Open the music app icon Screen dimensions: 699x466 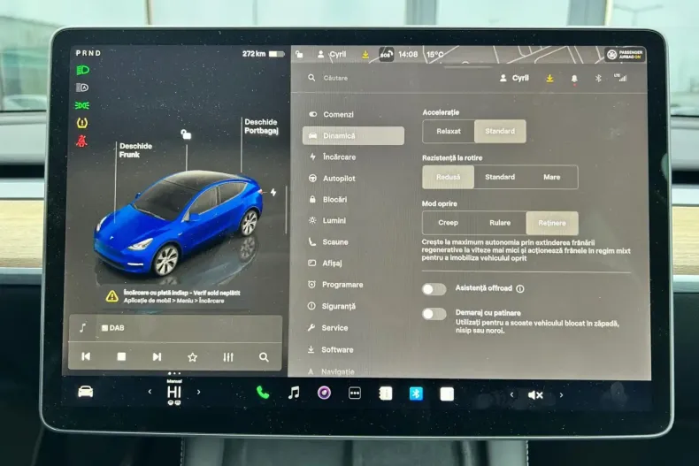294,393
